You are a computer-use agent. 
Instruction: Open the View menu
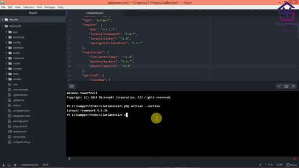click(x=18, y=7)
